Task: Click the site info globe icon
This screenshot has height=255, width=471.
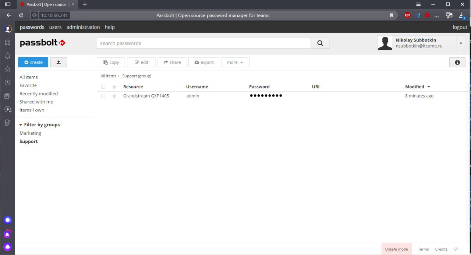Action: click(x=35, y=15)
